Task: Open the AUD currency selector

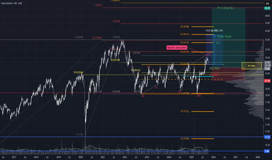Action: point(267,3)
